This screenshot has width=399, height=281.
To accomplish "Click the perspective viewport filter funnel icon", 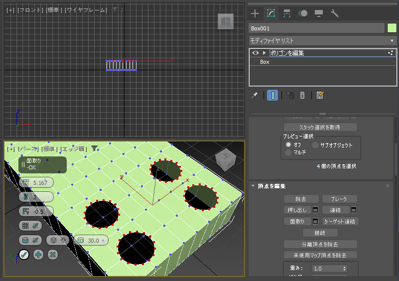I will point(95,148).
